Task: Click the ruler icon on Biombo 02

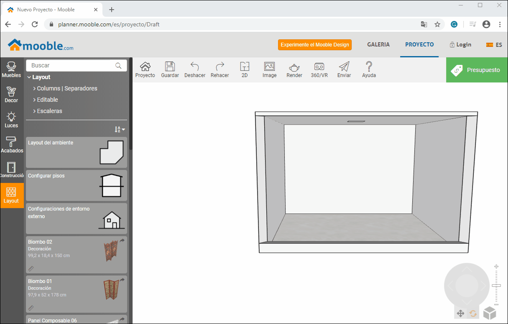Action: click(x=31, y=268)
